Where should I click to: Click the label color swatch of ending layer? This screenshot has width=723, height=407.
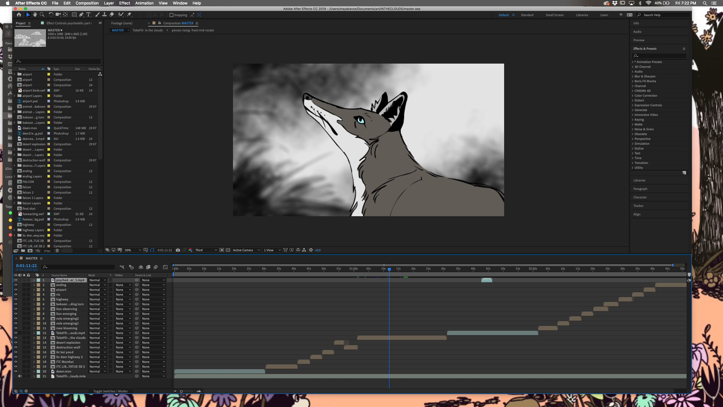coord(38,285)
